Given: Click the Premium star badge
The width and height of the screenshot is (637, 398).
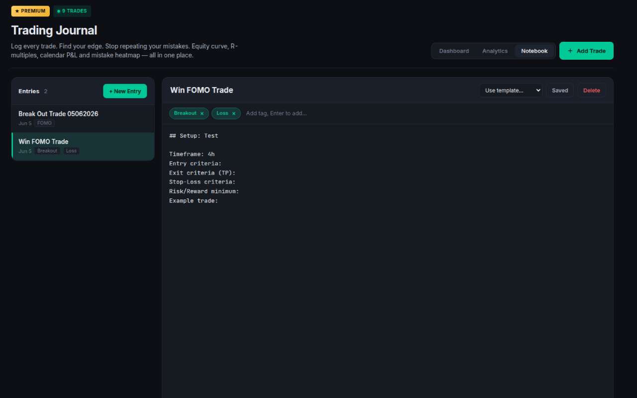Looking at the screenshot, I should (x=30, y=11).
